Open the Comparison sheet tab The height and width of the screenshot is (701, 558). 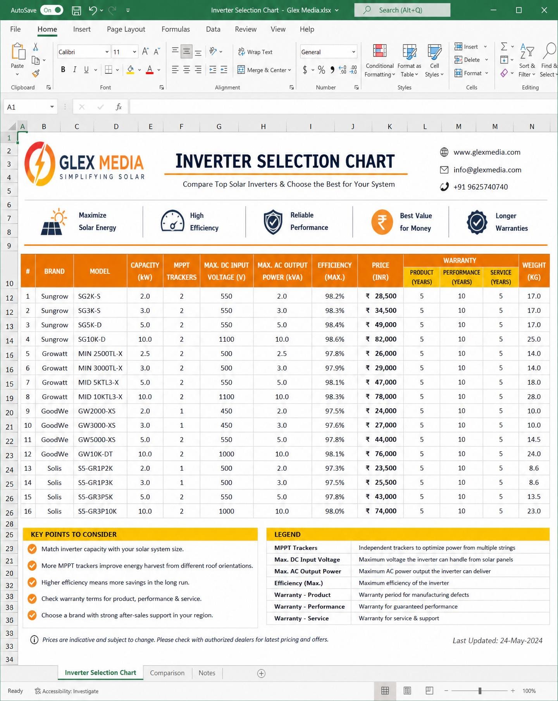[x=167, y=673]
